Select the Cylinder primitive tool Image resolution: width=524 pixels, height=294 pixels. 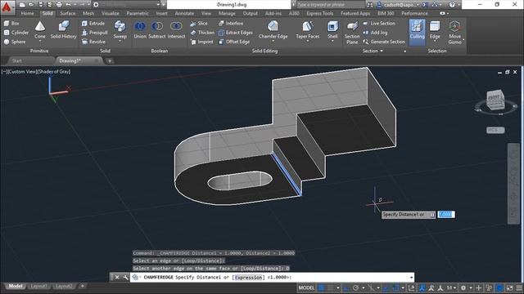tap(16, 33)
